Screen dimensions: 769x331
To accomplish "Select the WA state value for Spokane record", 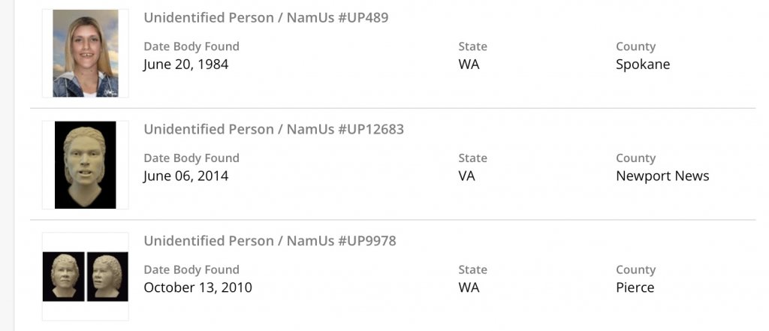I will [x=469, y=65].
